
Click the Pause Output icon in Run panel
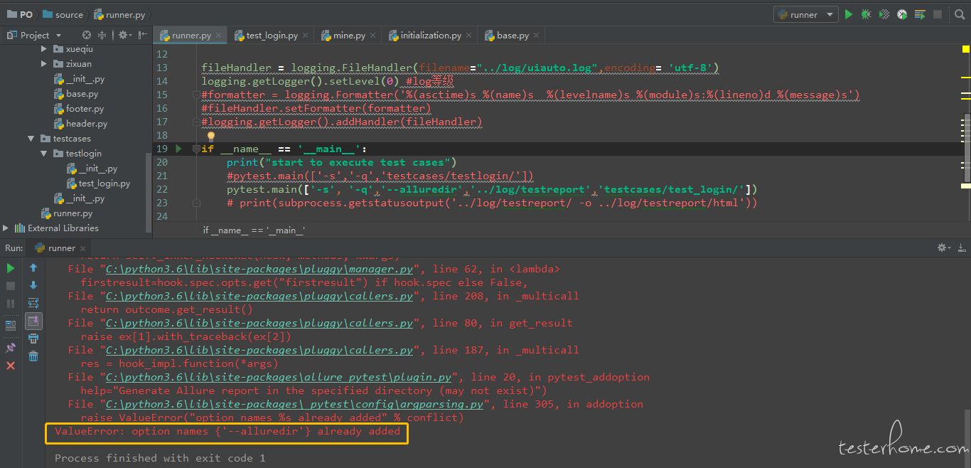11,304
